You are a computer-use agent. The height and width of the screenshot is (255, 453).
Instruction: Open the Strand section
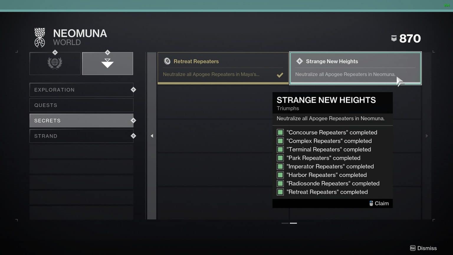pos(81,136)
